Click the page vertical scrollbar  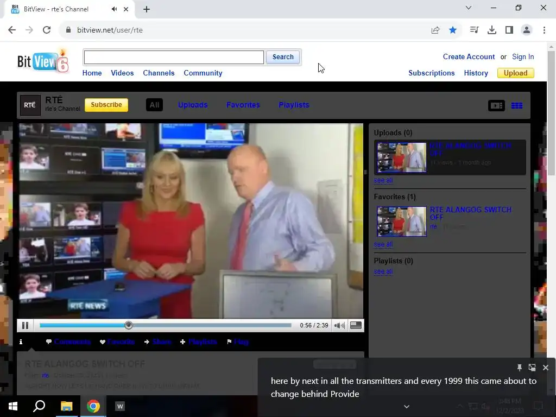(x=551, y=113)
